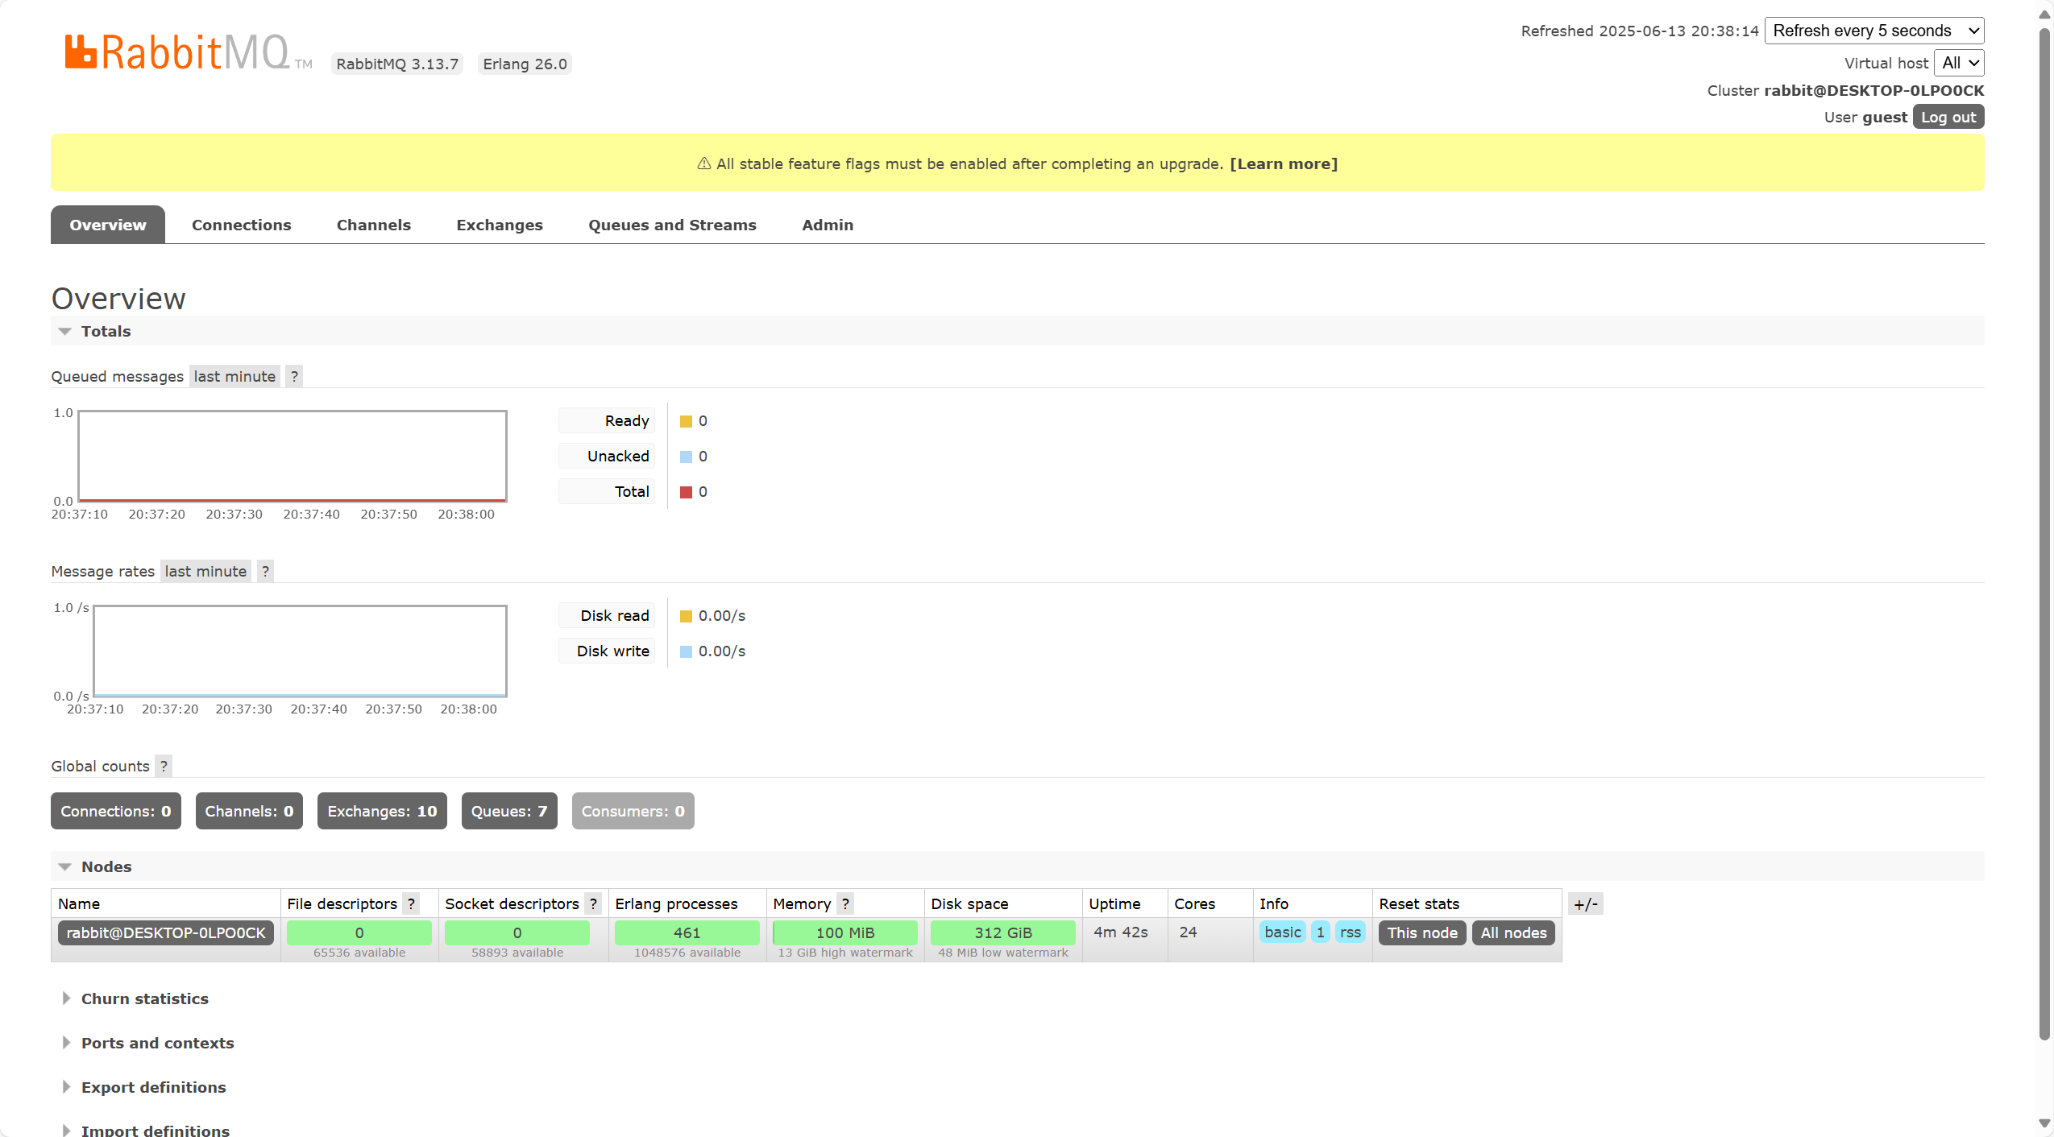Click the red Total color swatch
This screenshot has height=1137, width=2054.
tap(686, 492)
